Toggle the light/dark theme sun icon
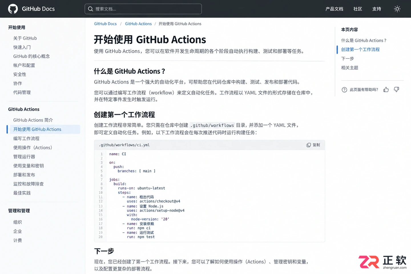 (x=397, y=9)
